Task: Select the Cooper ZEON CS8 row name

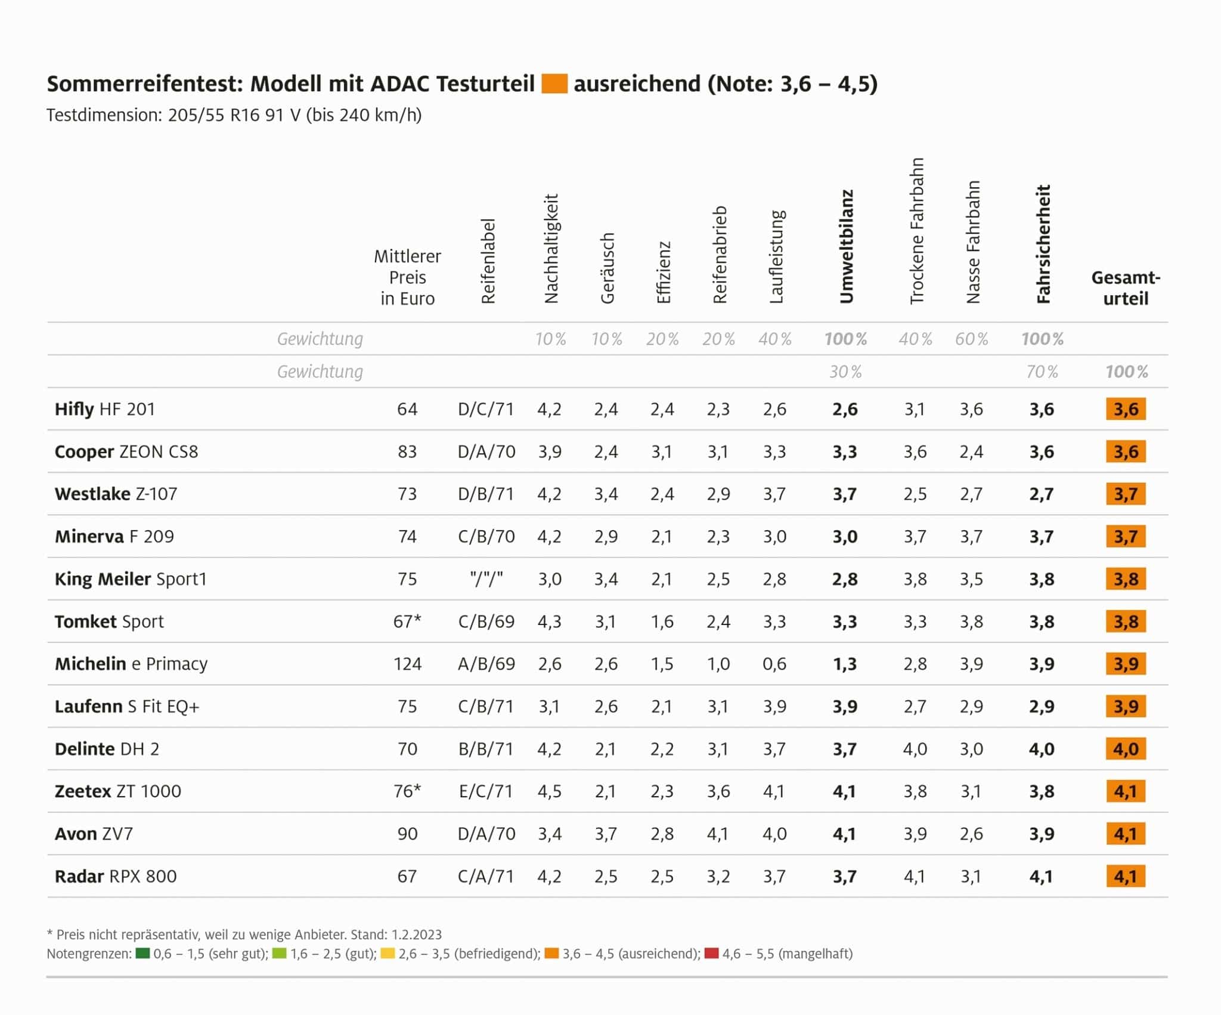Action: [x=126, y=451]
